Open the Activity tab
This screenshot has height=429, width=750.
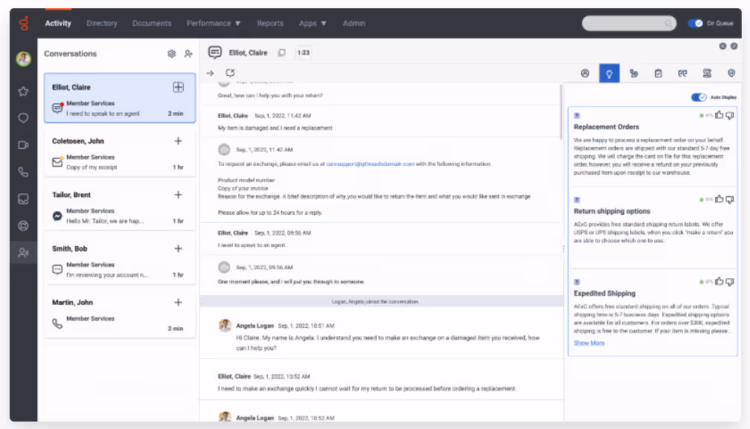tap(58, 23)
